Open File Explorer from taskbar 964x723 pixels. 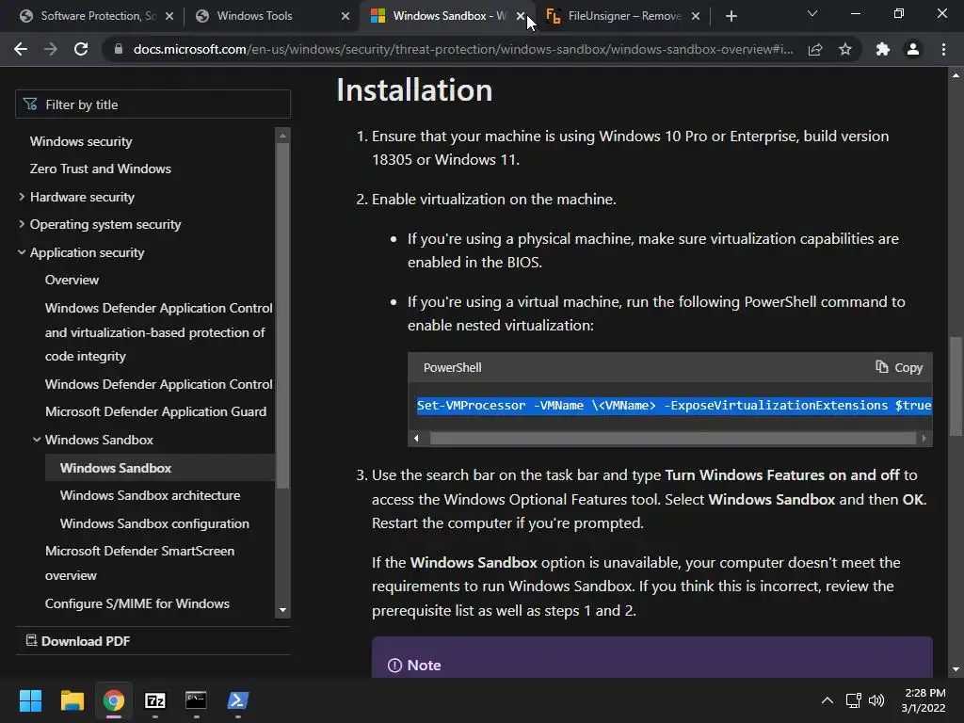click(x=72, y=700)
